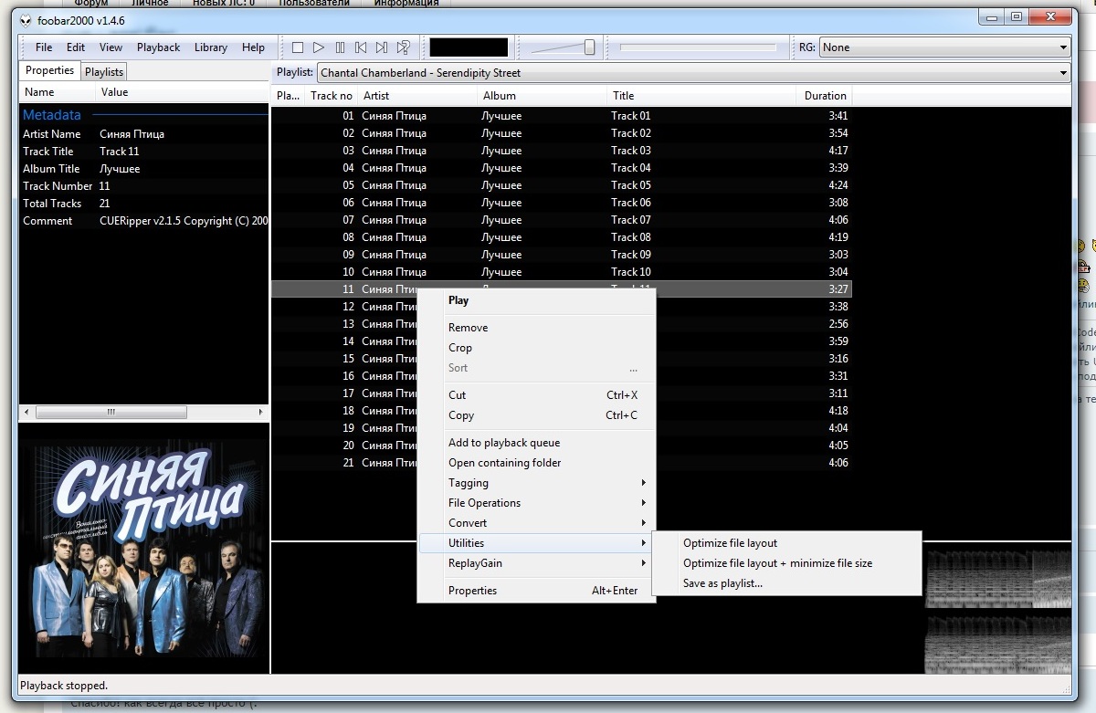1096x713 pixels.
Task: Click the Pause button
Action: (x=340, y=47)
